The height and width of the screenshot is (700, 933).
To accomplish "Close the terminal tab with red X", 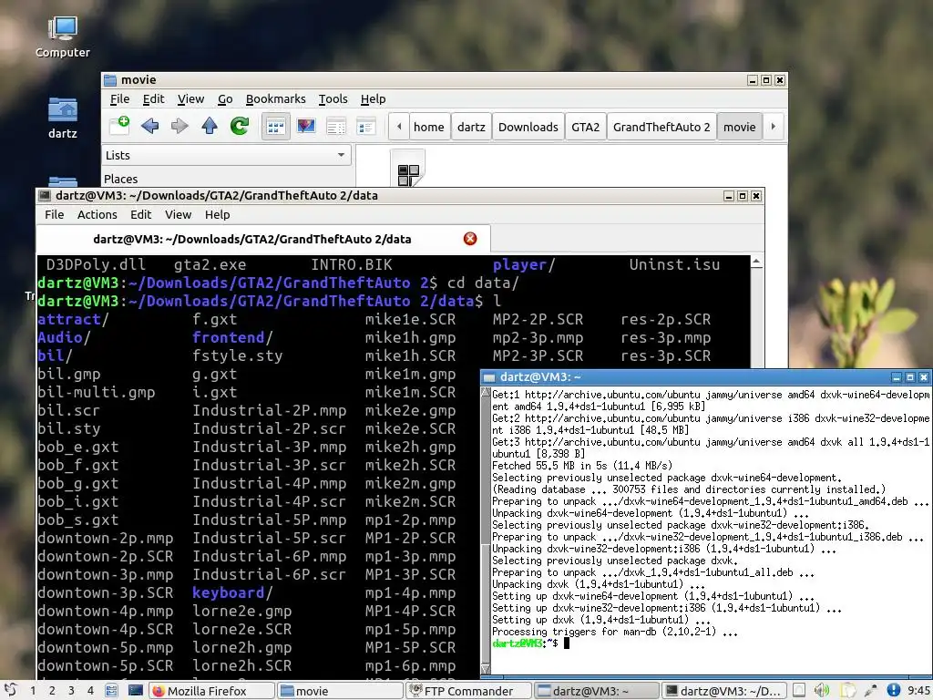I will point(470,239).
